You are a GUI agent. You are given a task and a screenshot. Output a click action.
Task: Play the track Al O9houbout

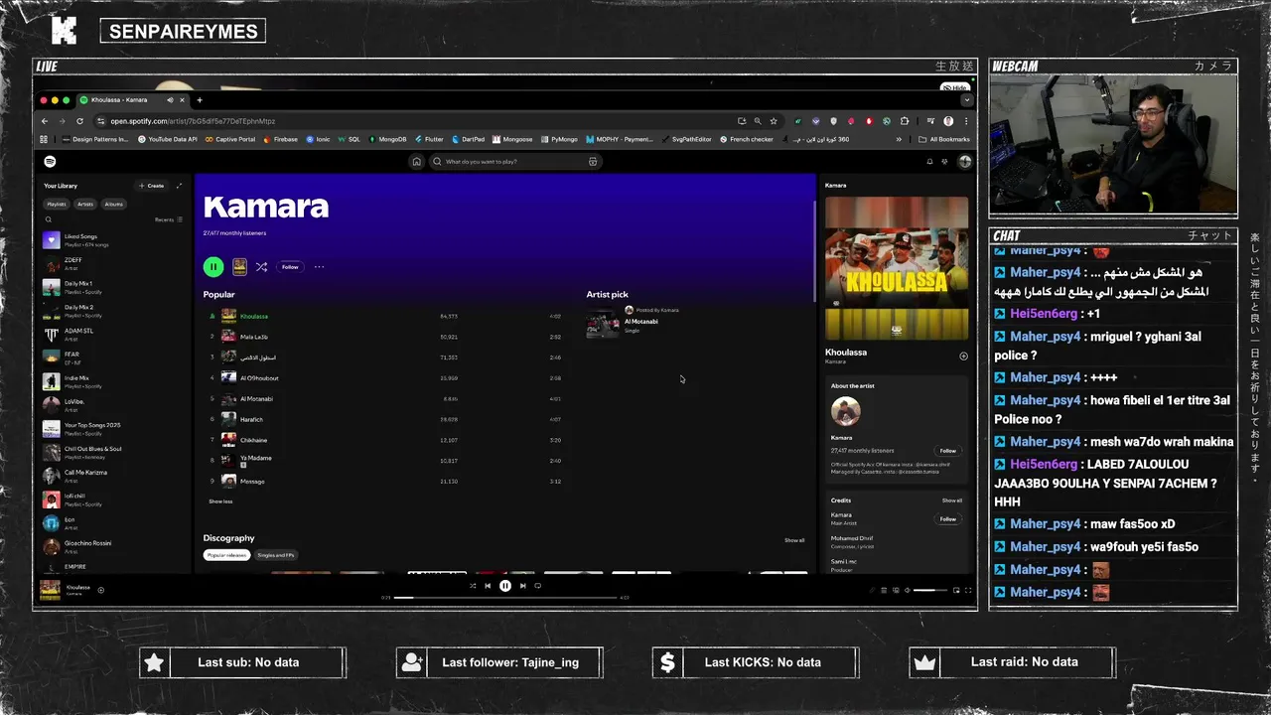(x=385, y=378)
